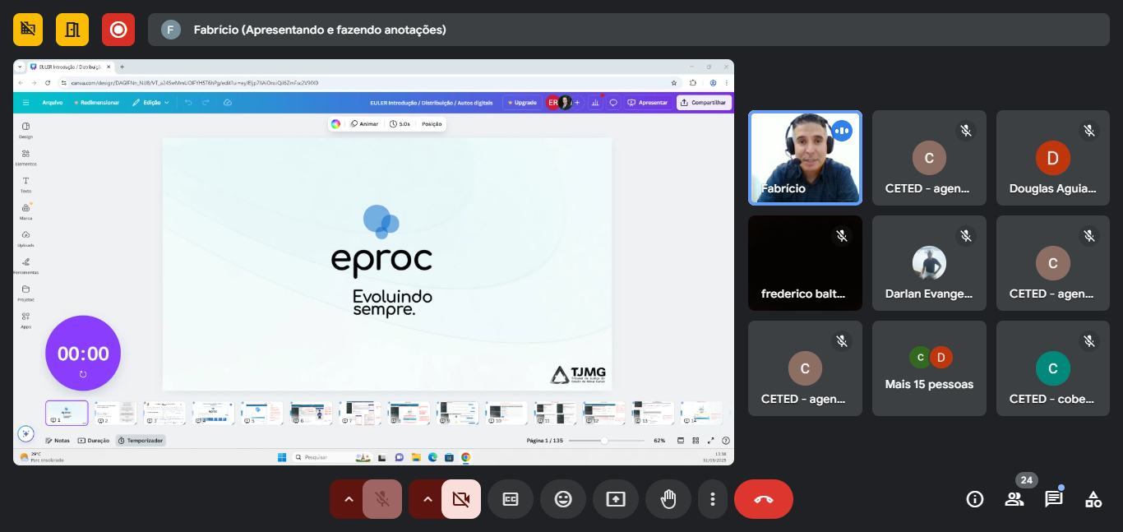This screenshot has height=532, width=1123.
Task: Toggle the Temporizador button
Action: [x=141, y=441]
